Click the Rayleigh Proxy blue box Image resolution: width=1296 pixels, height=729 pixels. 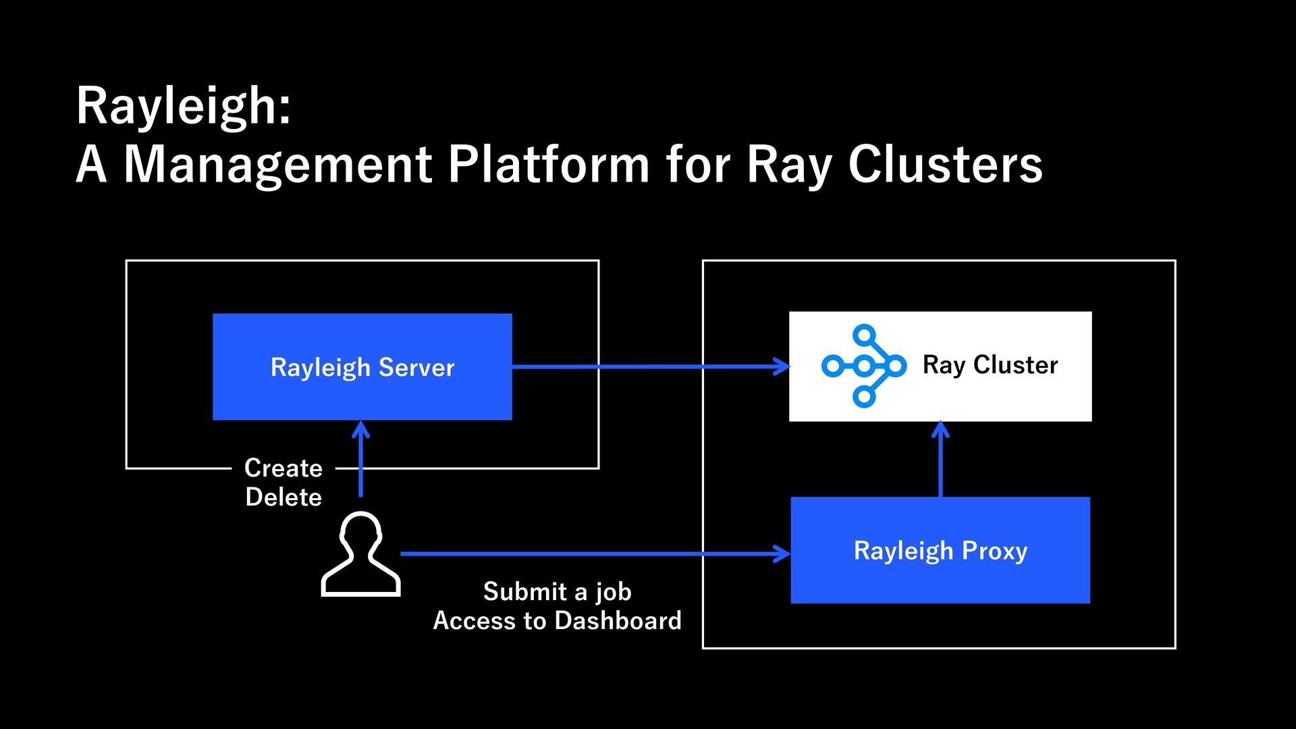click(940, 550)
